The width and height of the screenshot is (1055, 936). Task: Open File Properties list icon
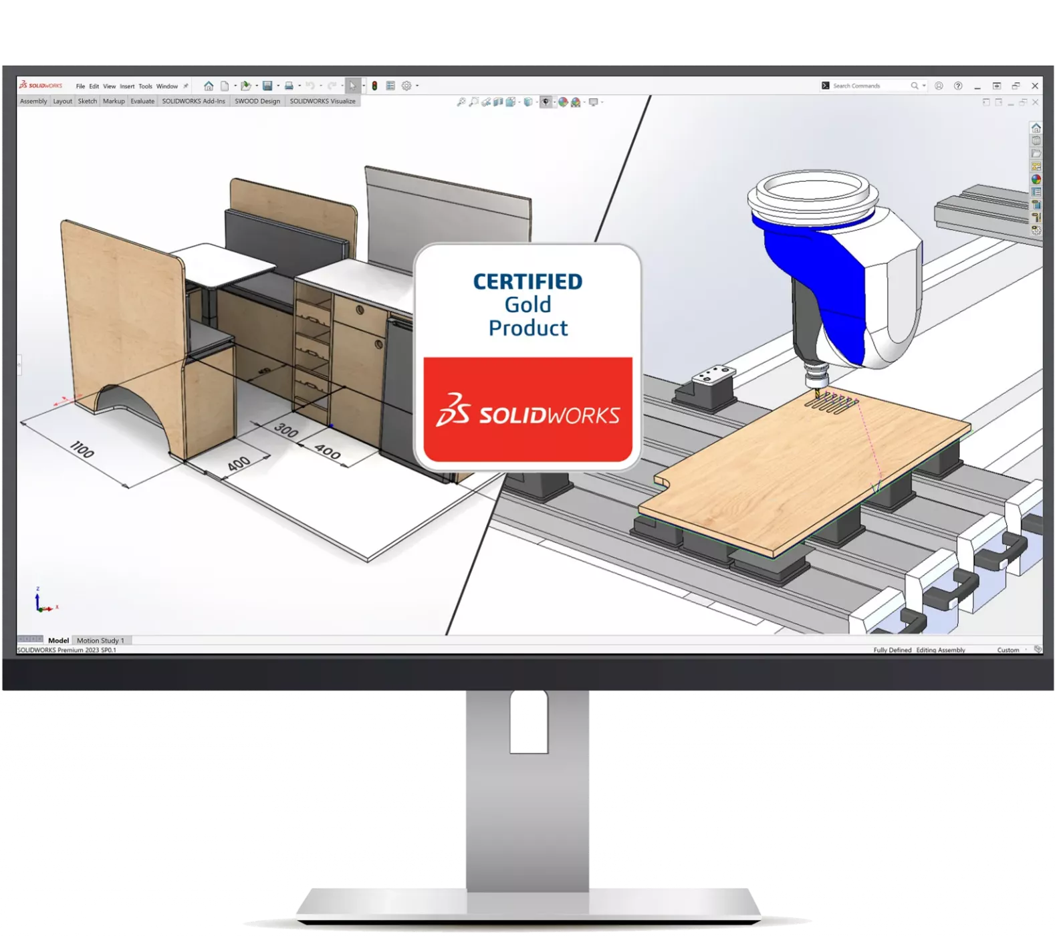390,86
